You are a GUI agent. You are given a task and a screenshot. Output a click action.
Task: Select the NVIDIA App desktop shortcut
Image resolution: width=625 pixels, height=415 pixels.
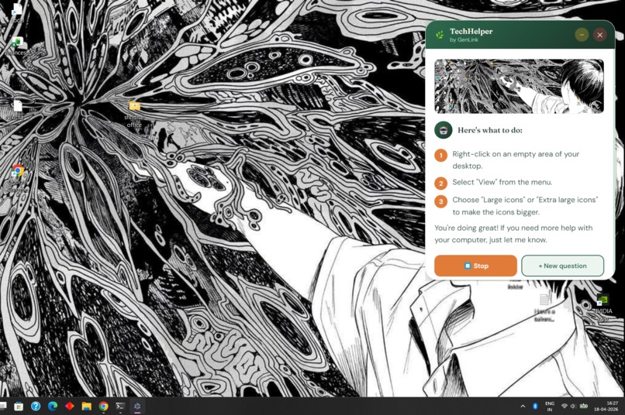603,307
